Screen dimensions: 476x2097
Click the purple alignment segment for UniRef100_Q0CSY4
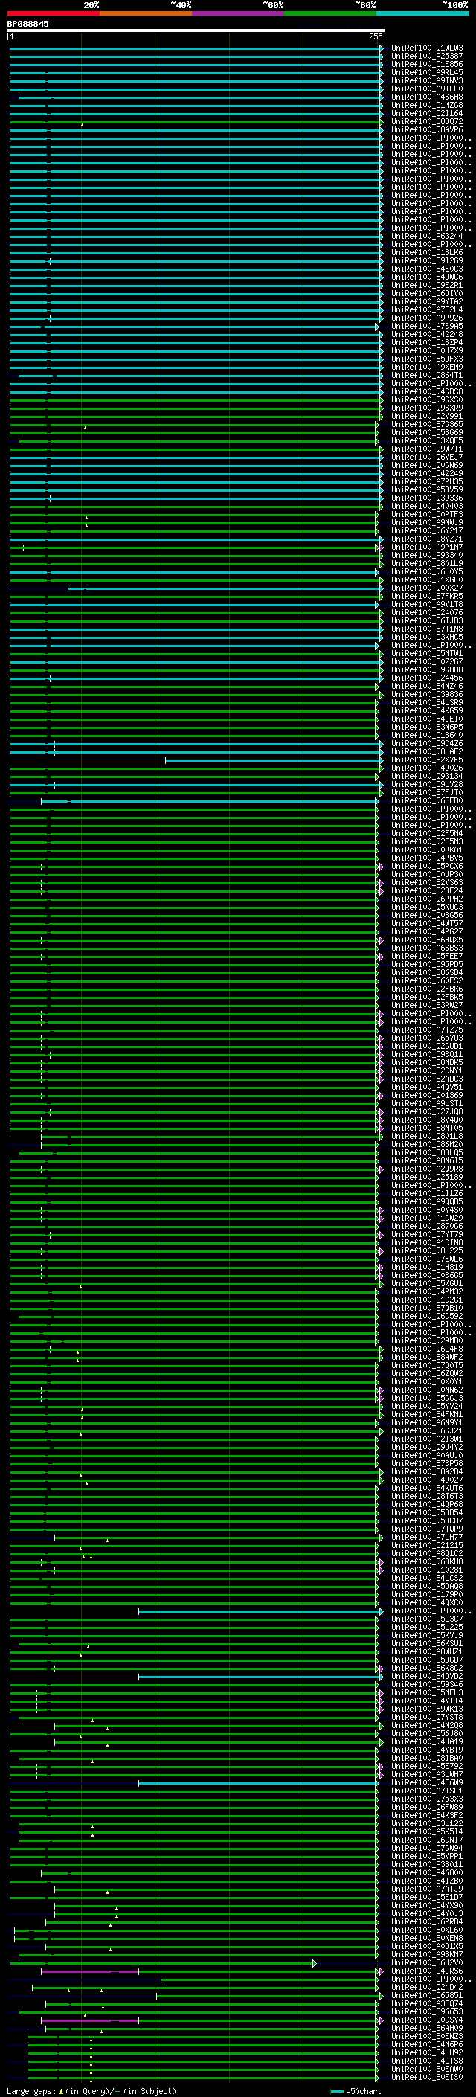(89, 2020)
